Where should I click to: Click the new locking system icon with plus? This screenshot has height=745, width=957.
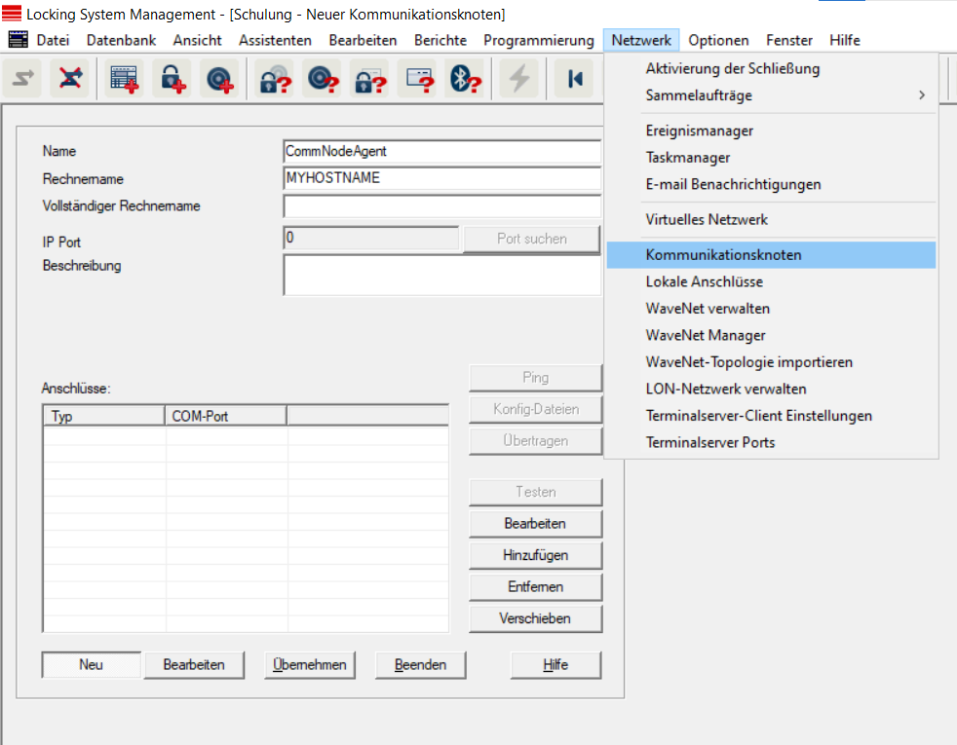pyautogui.click(x=124, y=80)
